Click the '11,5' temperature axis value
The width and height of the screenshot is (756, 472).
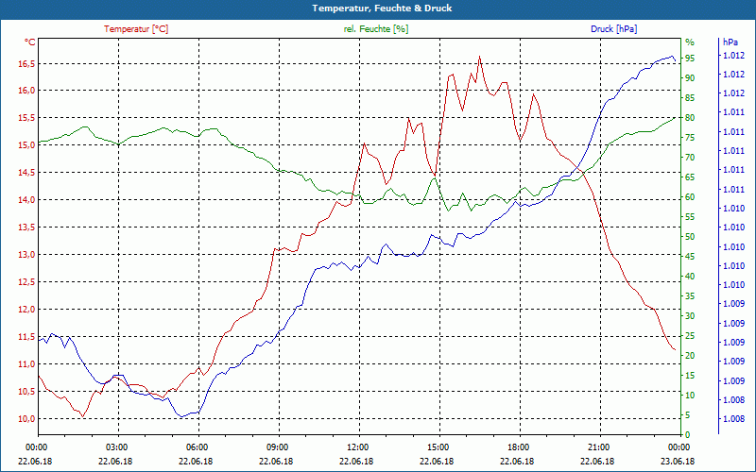[x=26, y=337]
